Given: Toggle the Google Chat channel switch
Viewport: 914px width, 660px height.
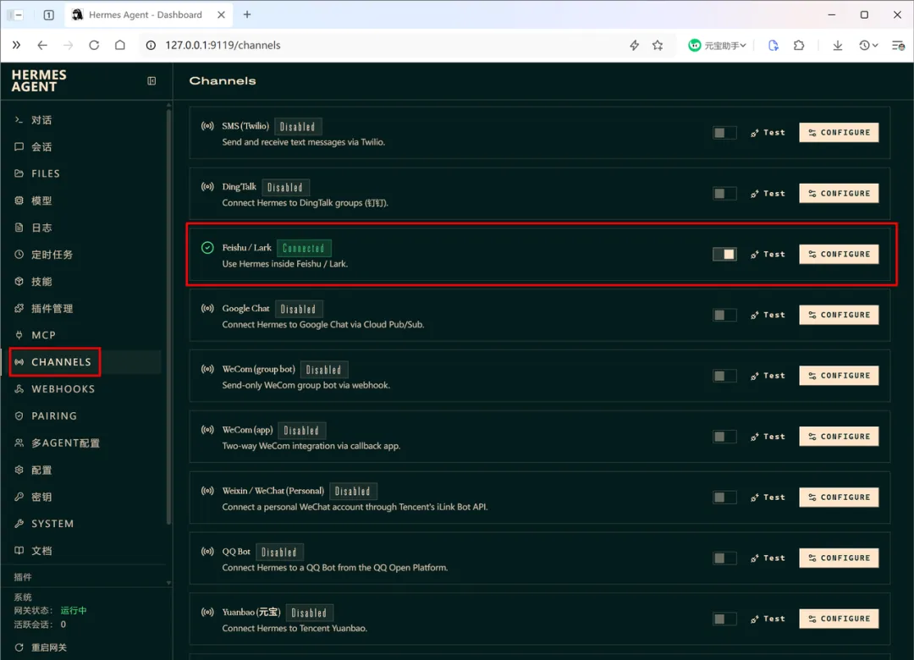Looking at the screenshot, I should click(x=724, y=316).
